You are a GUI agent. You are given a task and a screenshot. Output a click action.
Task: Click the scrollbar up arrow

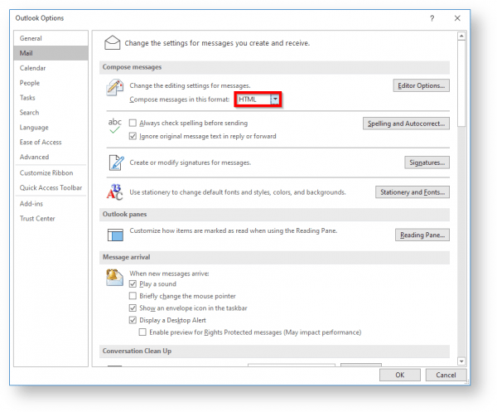(461, 36)
